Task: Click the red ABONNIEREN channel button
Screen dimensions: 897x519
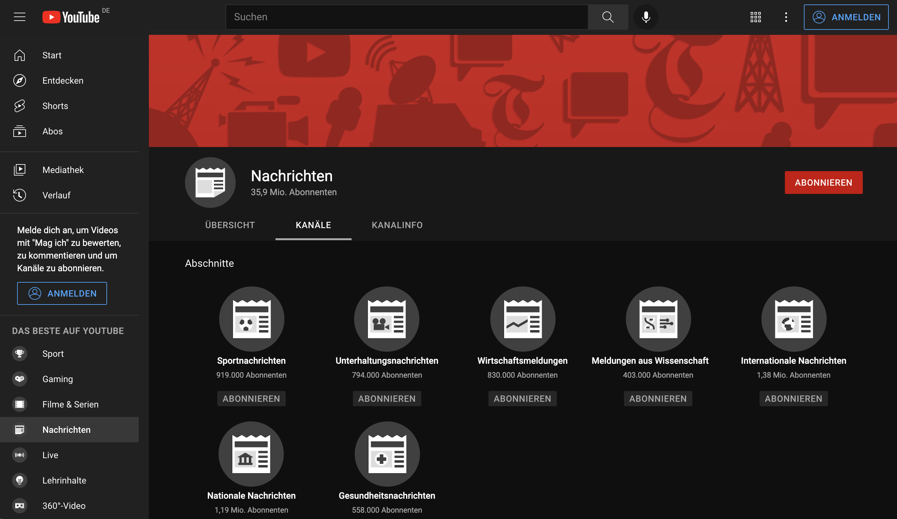Action: click(x=823, y=183)
